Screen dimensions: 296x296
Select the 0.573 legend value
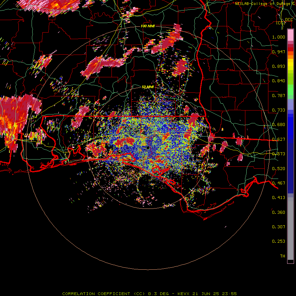pos(279,154)
